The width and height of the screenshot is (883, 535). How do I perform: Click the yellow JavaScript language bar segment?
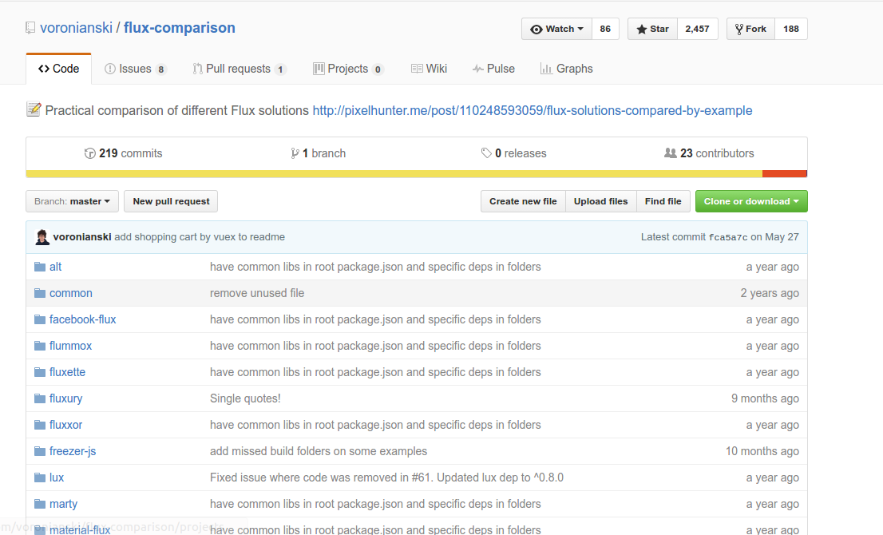coord(394,173)
